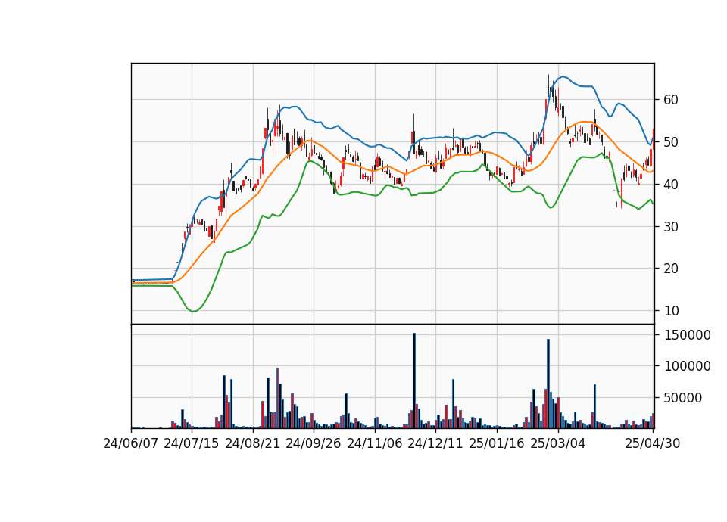Click the second-tallest volume bar before 25/03/04
This screenshot has width=727, height=522.
(x=548, y=384)
